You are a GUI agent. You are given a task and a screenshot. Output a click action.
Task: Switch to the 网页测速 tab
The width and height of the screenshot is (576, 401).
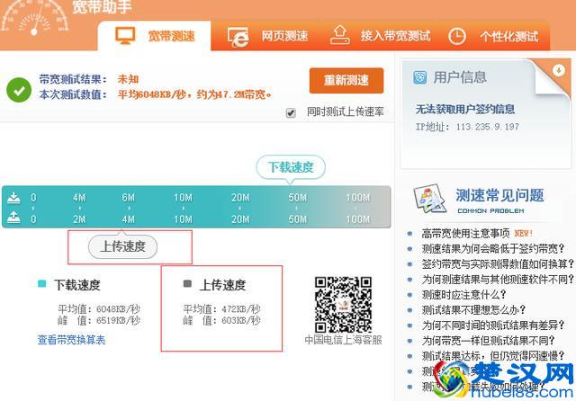pyautogui.click(x=267, y=36)
